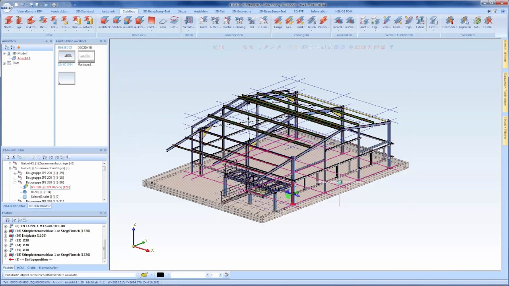Expand the (29) Endplatte feature

click(6, 236)
